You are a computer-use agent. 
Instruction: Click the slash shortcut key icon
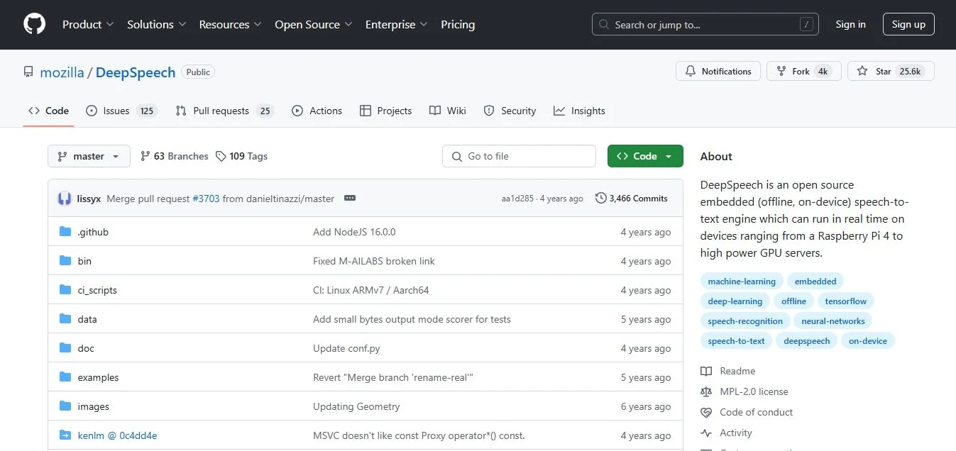click(x=806, y=25)
